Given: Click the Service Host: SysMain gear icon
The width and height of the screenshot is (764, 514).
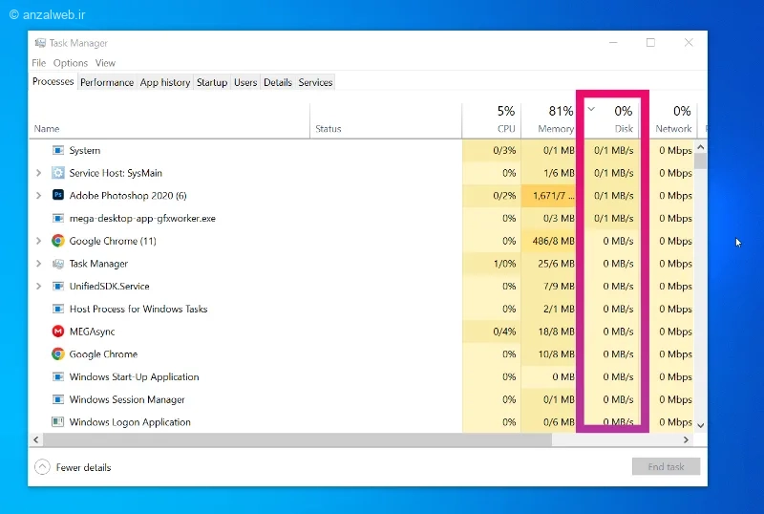Looking at the screenshot, I should [x=58, y=173].
